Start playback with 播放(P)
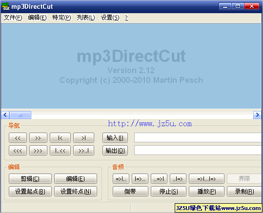The height and width of the screenshot is (213, 263). pos(206,191)
